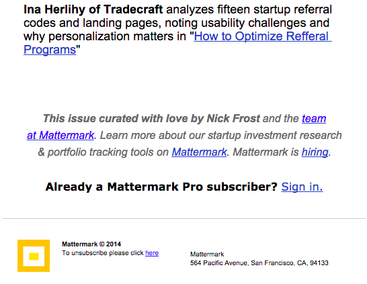The image size is (367, 284).
Task: Visit the 'hiring' link
Action: click(315, 152)
